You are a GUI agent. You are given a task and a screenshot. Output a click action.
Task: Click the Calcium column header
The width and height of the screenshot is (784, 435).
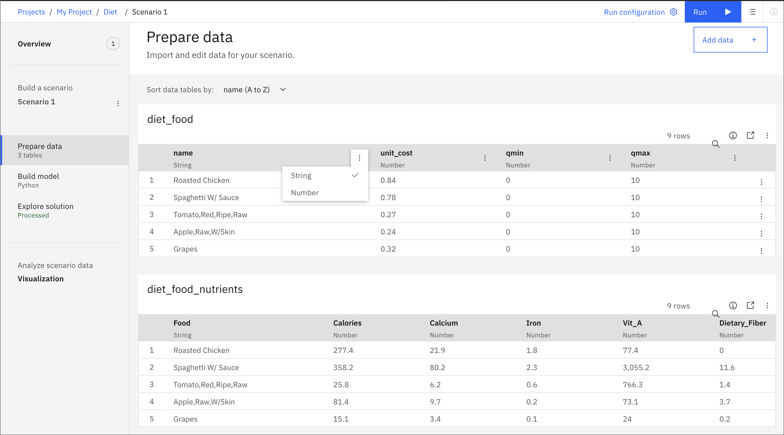point(443,323)
